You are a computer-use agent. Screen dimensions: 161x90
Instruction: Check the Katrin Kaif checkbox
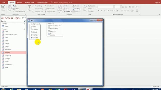(x=49, y=28)
